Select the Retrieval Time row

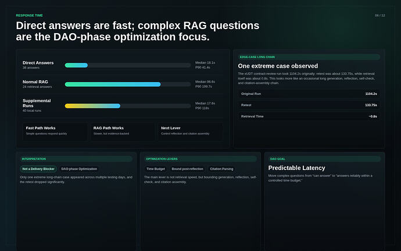tap(309, 116)
